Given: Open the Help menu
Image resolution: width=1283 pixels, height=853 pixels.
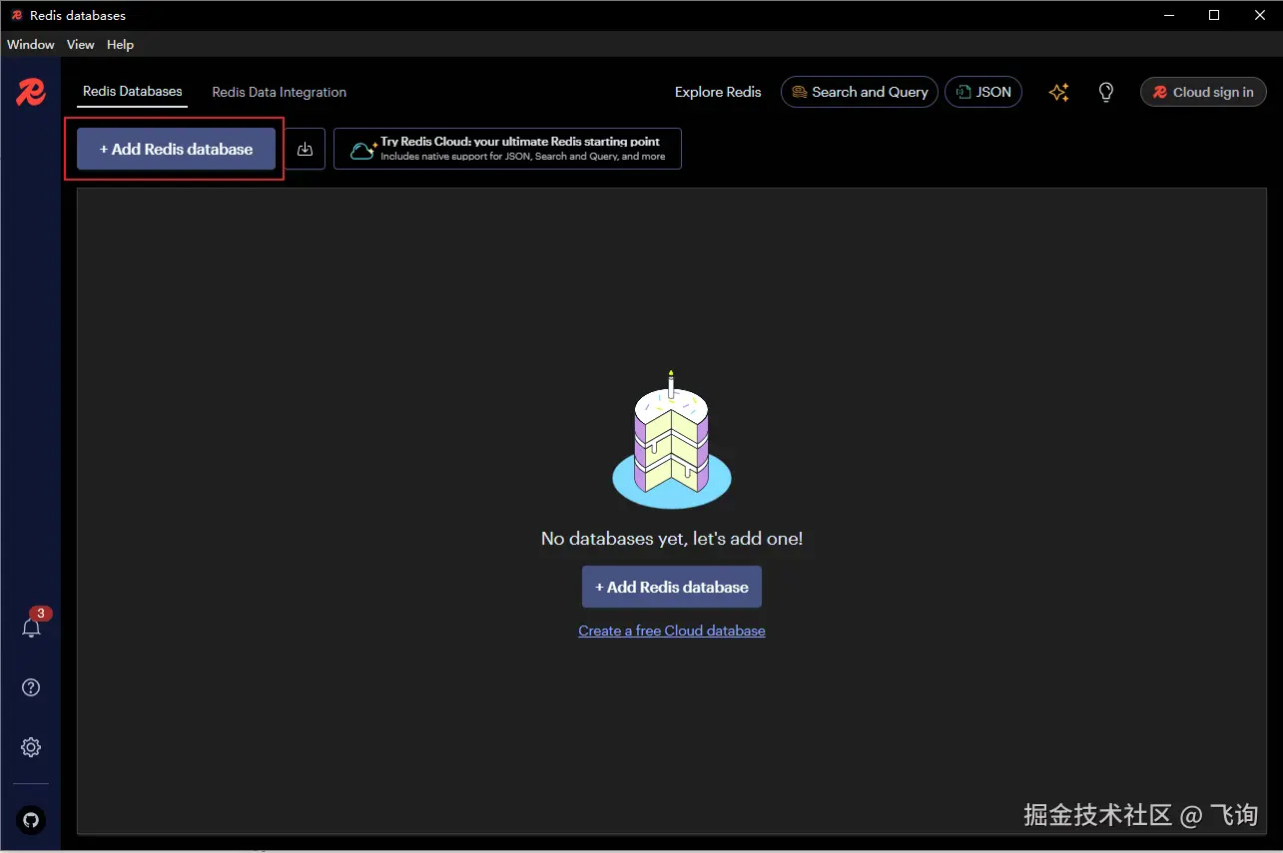Looking at the screenshot, I should coord(120,45).
